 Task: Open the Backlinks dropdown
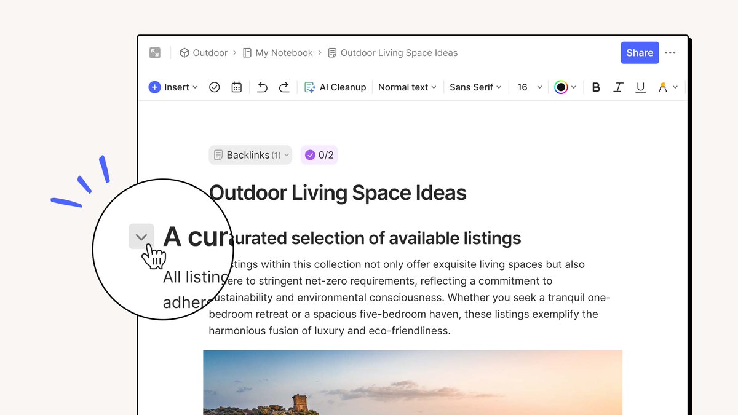[x=250, y=155]
